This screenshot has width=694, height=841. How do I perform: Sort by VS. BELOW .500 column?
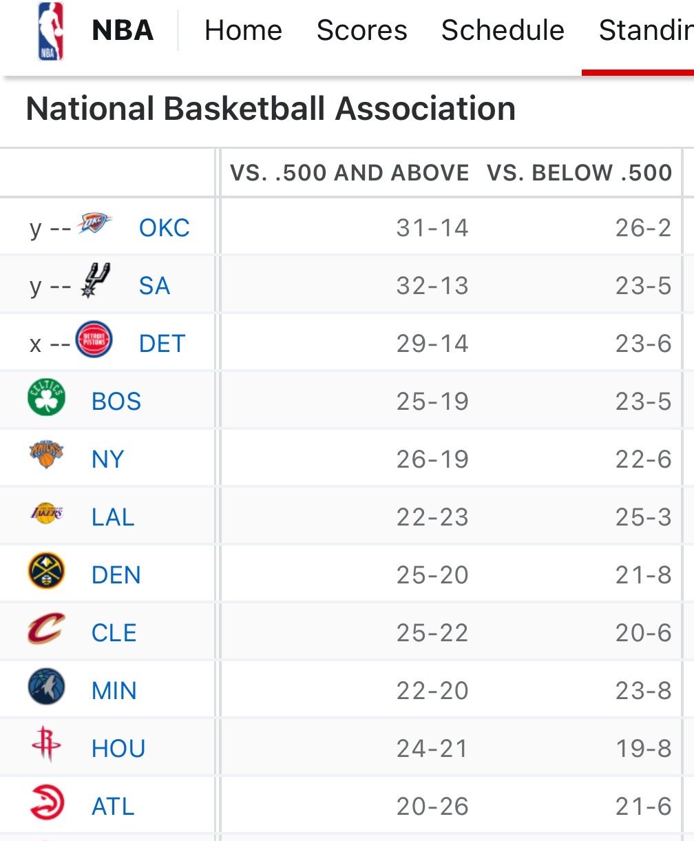579,173
